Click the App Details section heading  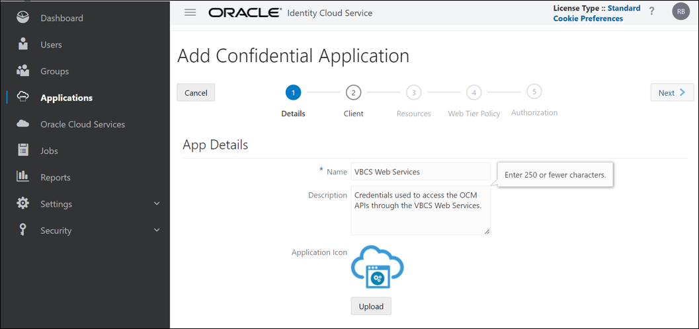click(x=215, y=145)
